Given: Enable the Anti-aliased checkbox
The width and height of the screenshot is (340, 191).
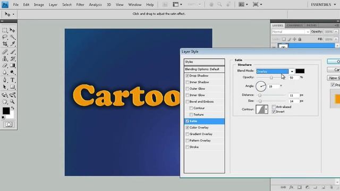Looking at the screenshot, I should point(274,107).
